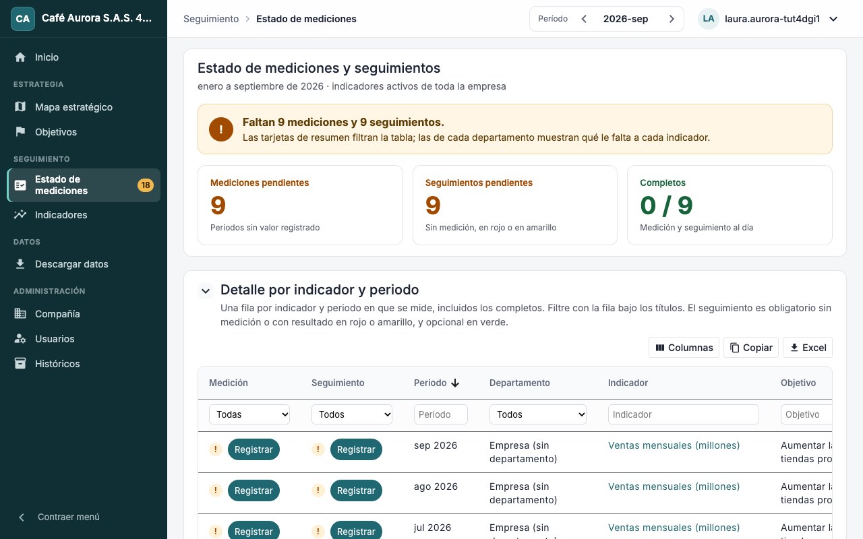
Task: Open Inicio home icon in sidebar
Action: [x=20, y=57]
